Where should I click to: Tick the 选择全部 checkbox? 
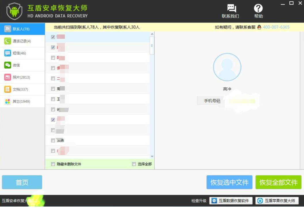pos(134,164)
